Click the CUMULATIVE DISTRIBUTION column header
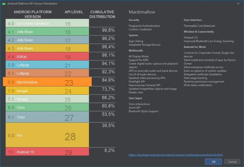The image size is (244, 167). (x=102, y=14)
